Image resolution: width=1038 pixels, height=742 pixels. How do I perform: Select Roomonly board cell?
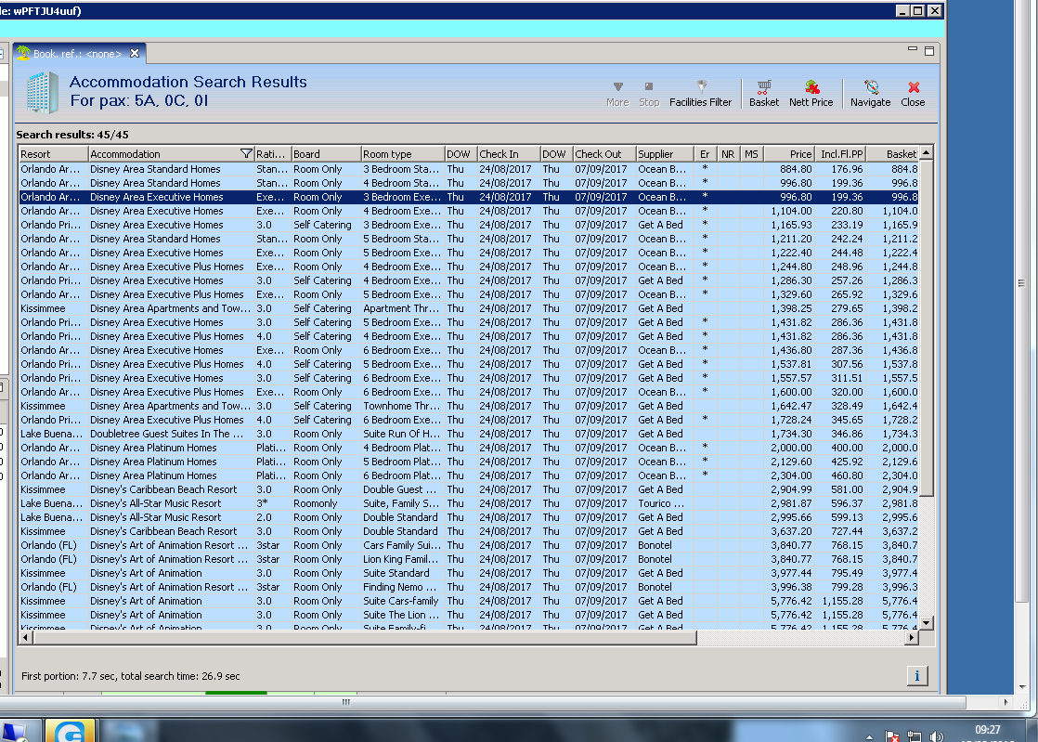tap(327, 503)
